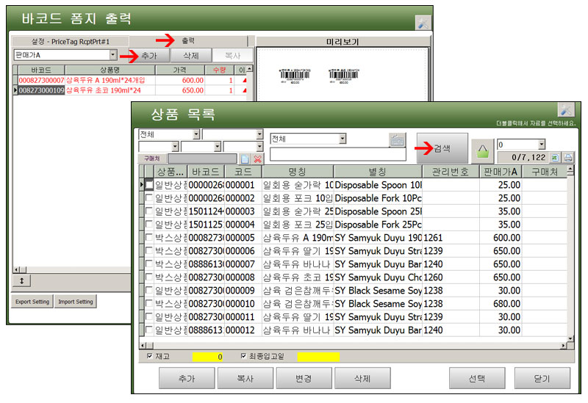Click the 검색 search button

[442, 148]
